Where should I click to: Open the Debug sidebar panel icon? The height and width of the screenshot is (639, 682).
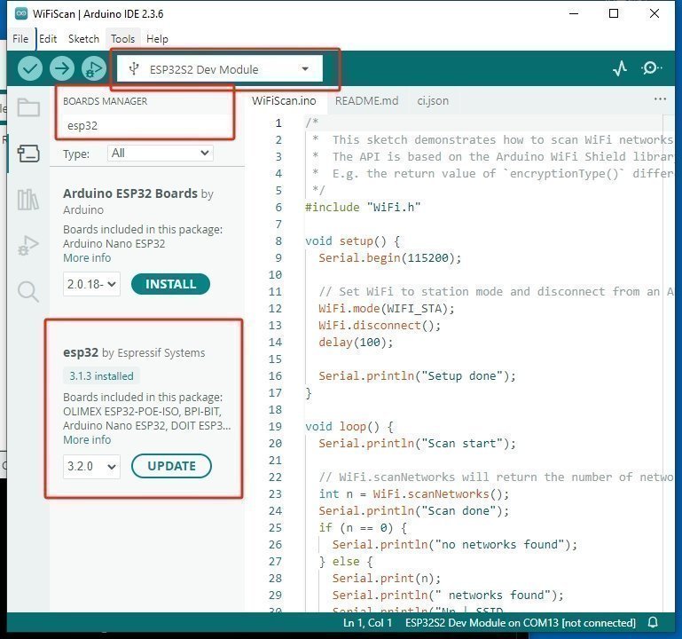click(x=28, y=246)
